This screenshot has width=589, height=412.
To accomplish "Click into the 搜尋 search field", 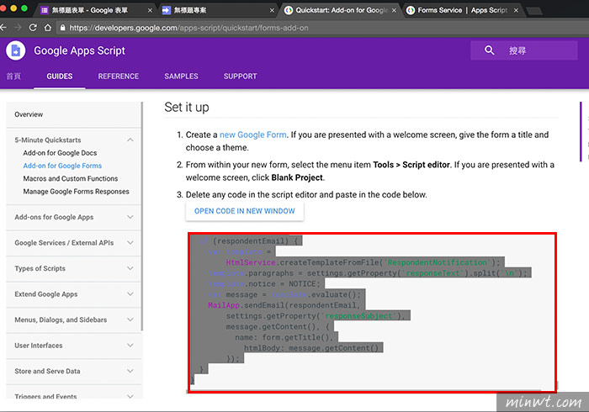I will (524, 50).
